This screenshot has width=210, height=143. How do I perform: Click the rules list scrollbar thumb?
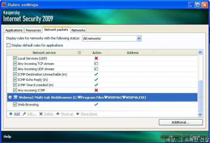pyautogui.click(x=200, y=96)
